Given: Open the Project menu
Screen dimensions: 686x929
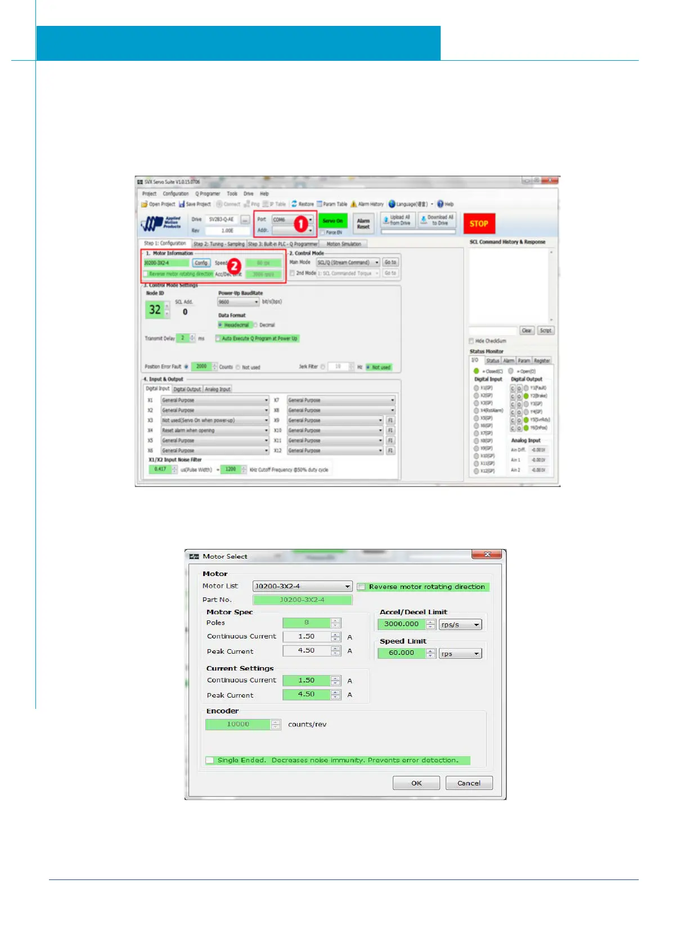Looking at the screenshot, I should tap(149, 194).
